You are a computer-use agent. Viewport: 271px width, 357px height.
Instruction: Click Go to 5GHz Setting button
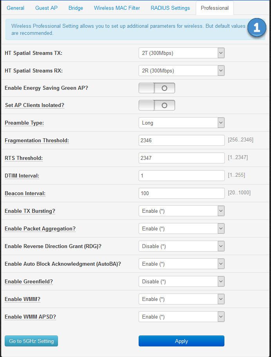click(x=31, y=341)
